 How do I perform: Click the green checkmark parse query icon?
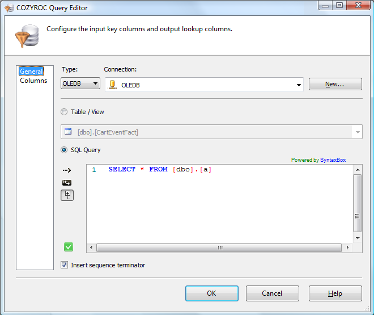click(69, 247)
